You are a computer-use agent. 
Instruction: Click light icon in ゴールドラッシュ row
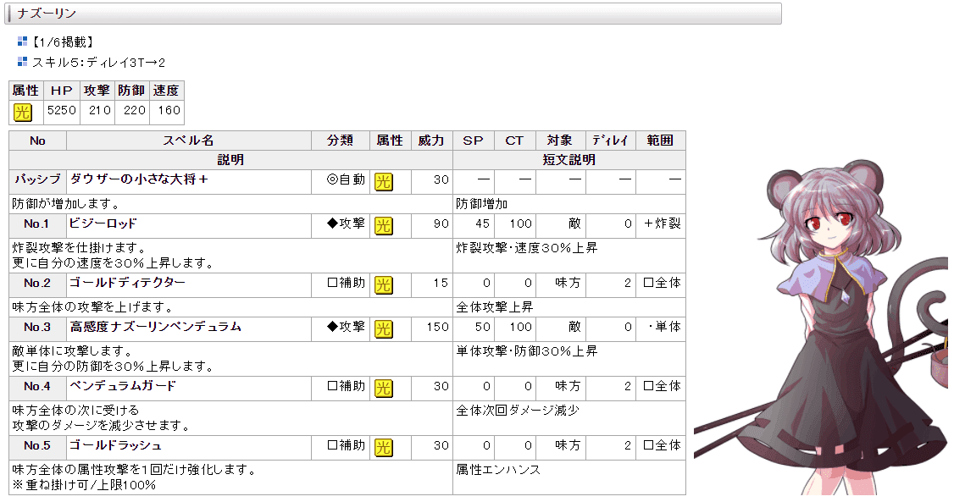point(383,448)
